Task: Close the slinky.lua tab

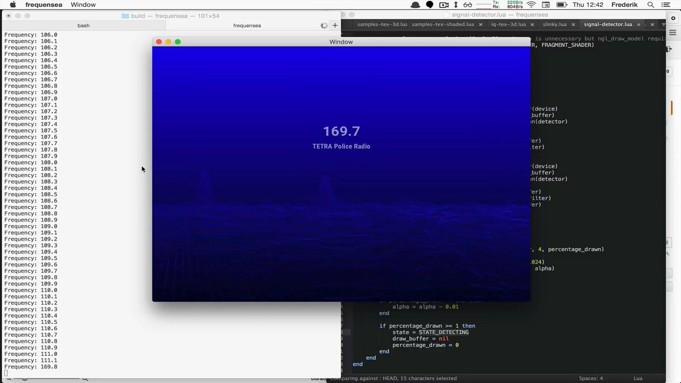Action: (x=573, y=24)
